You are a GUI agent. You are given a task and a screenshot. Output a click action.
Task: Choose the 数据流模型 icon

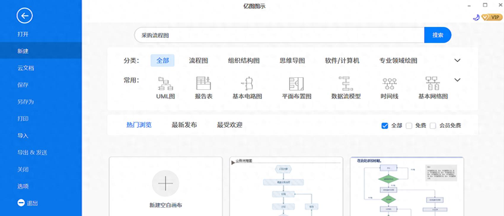pos(346,84)
